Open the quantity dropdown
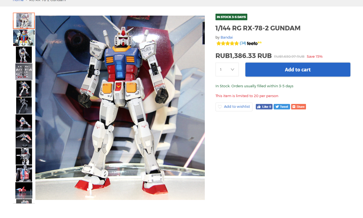The image size is (363, 218). [227, 69]
